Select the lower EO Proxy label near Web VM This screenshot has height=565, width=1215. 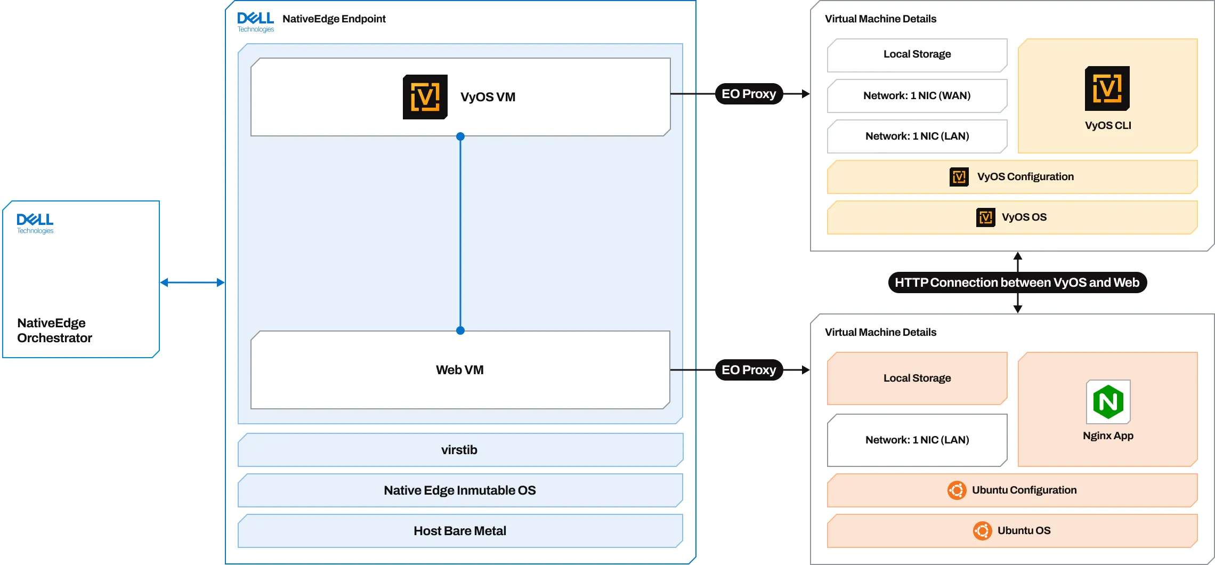click(x=749, y=370)
